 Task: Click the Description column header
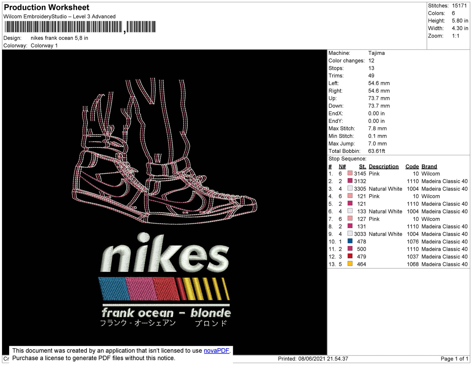(383, 166)
